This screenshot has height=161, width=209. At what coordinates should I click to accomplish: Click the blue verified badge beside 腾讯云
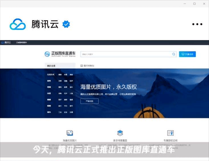coord(66,24)
